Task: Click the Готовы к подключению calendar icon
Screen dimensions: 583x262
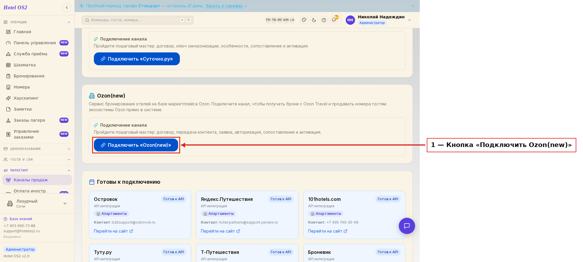Action: coord(92,182)
